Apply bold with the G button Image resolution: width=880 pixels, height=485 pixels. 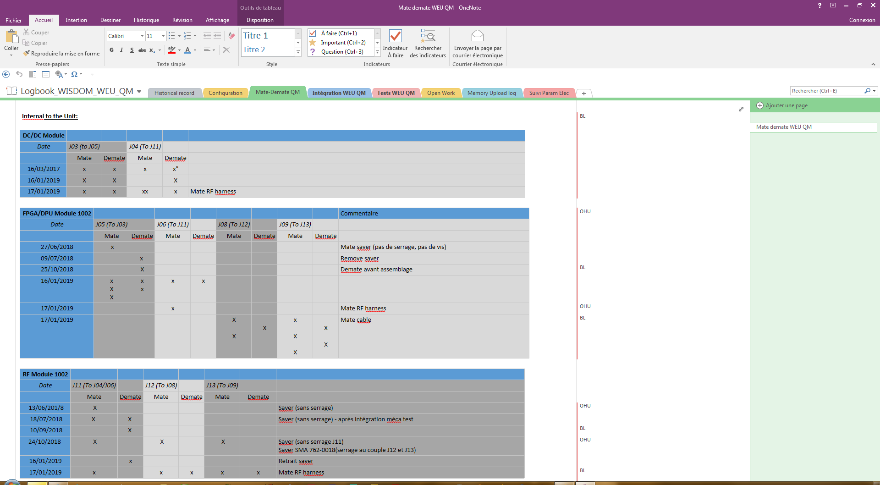[x=111, y=50]
